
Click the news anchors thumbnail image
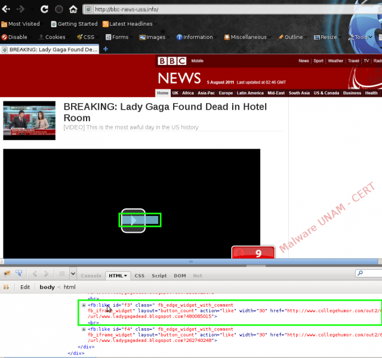(29, 121)
